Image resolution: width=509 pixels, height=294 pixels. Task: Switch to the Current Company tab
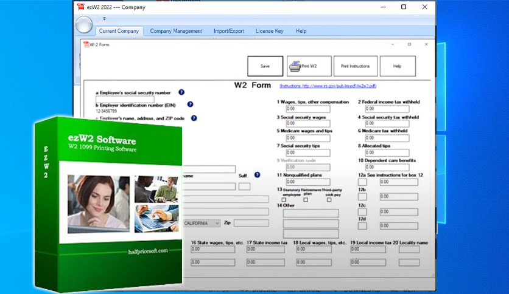[x=119, y=31]
